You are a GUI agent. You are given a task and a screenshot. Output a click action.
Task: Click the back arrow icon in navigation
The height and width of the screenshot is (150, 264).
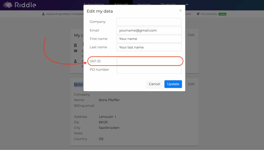(x=187, y=4)
